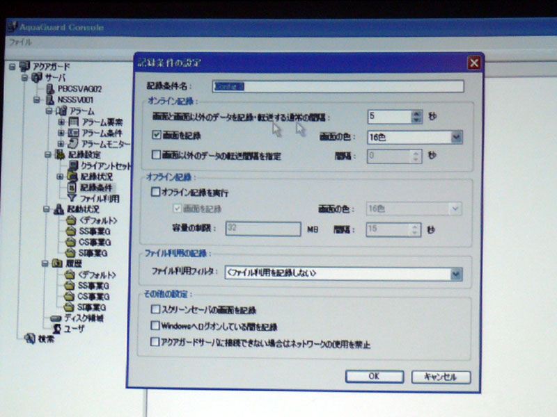Select the アラームモニター tree icon
The image size is (557, 417).
(74, 143)
